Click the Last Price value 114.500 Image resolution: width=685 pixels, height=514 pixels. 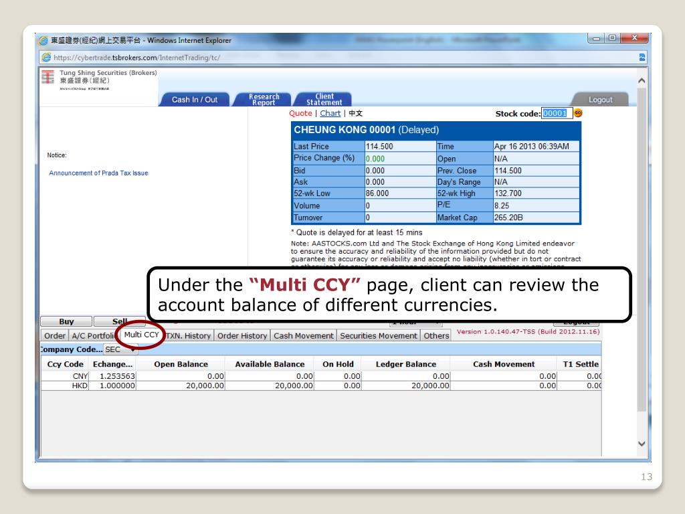379,147
